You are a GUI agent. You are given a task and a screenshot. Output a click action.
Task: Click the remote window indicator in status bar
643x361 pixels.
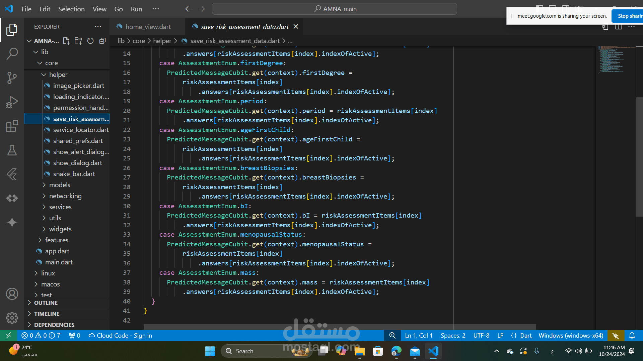(9, 335)
